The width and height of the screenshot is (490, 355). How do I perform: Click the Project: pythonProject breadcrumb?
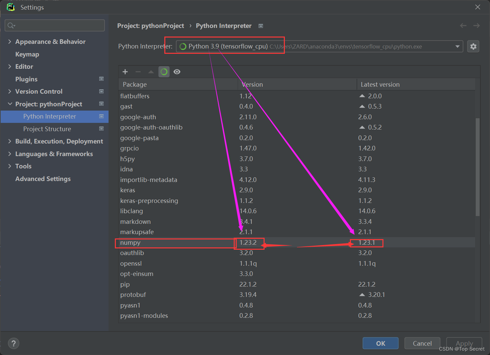point(150,26)
